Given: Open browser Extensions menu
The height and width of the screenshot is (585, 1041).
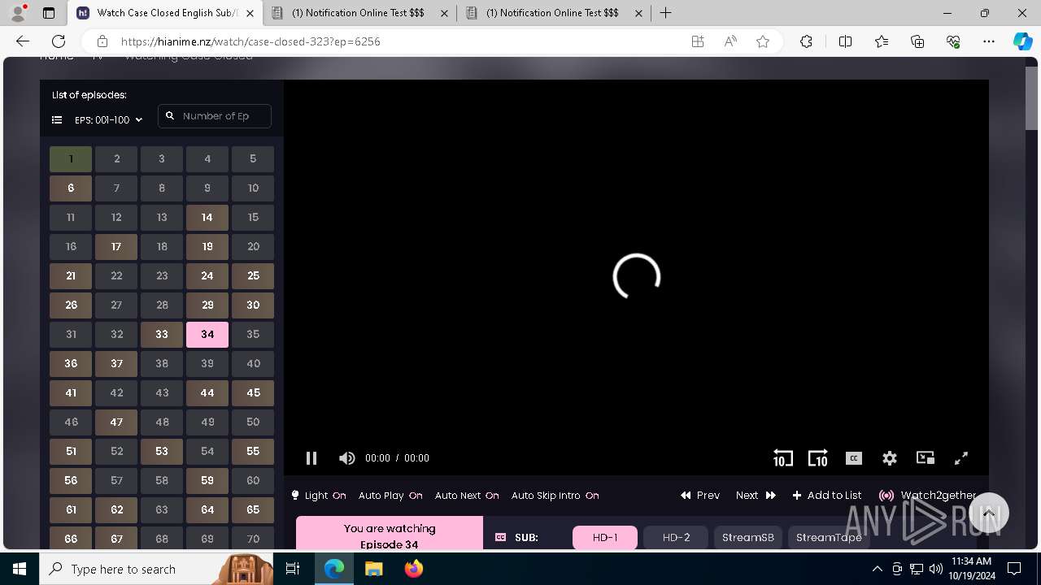Looking at the screenshot, I should (x=806, y=41).
